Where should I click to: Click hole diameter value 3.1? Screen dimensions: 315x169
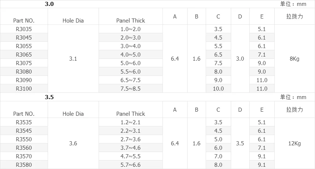click(x=73, y=59)
